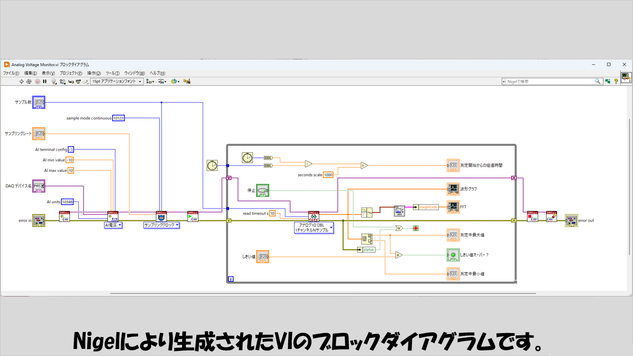Screen dimensions: 633x356
Task: Open the AI電圧 polymorphic selector
Action: [113, 225]
